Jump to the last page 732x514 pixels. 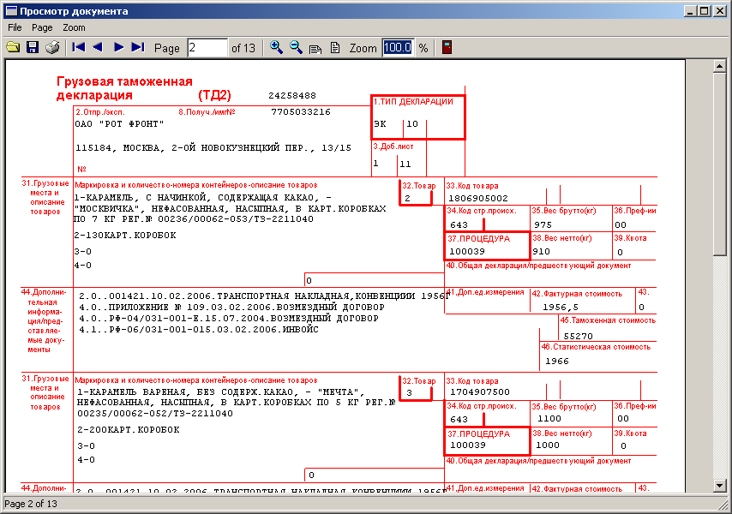click(x=138, y=48)
